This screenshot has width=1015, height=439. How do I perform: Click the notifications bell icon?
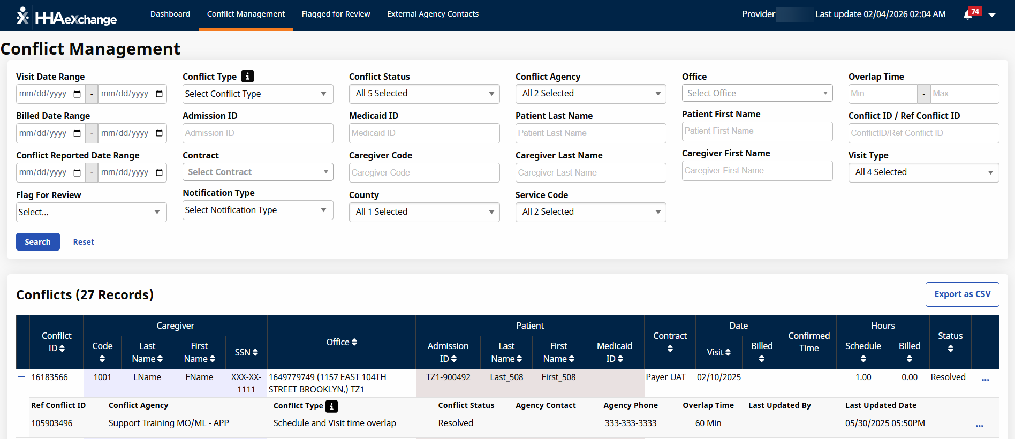(x=968, y=15)
